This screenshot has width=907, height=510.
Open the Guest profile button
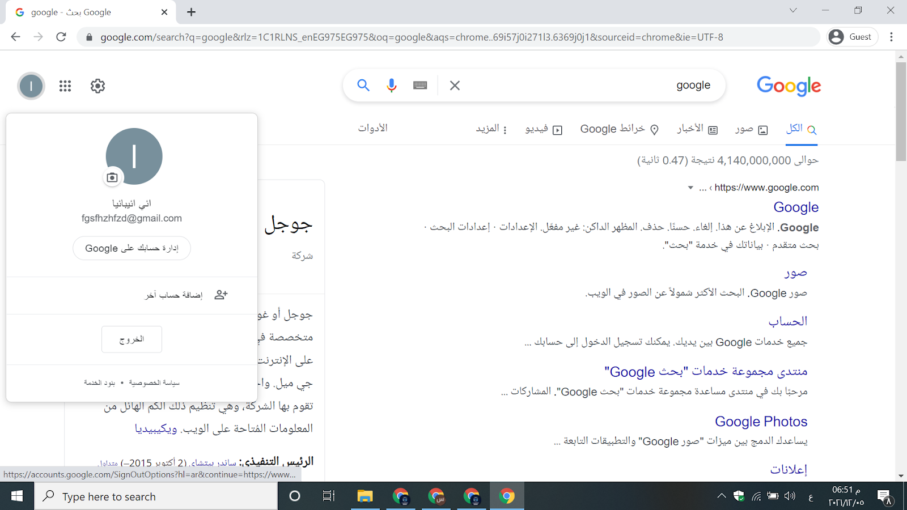point(852,37)
